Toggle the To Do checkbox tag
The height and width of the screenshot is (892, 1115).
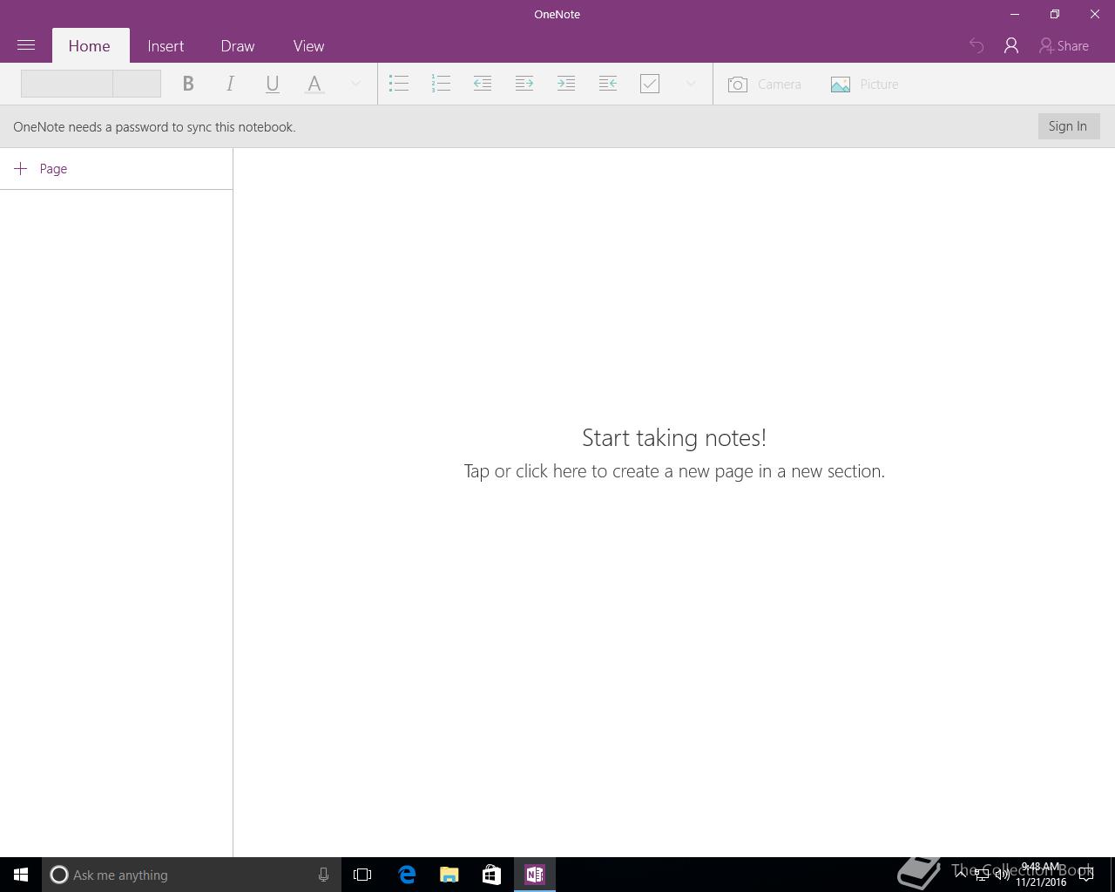click(650, 84)
